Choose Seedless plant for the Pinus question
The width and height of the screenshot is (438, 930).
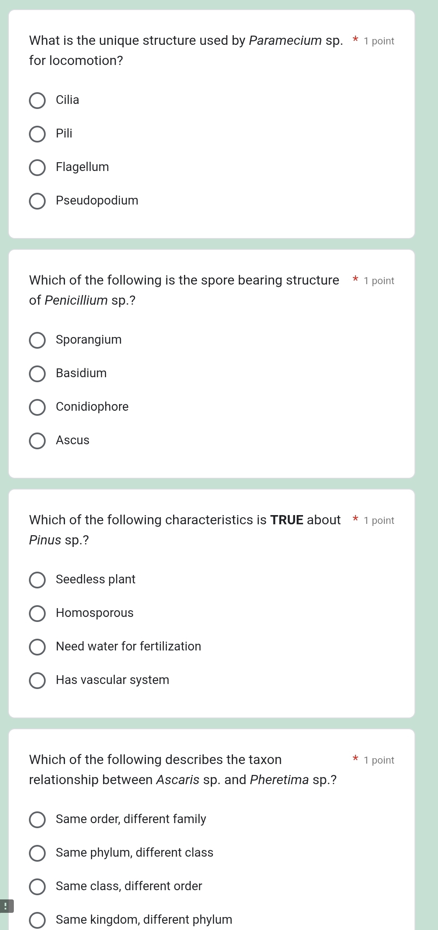[38, 580]
